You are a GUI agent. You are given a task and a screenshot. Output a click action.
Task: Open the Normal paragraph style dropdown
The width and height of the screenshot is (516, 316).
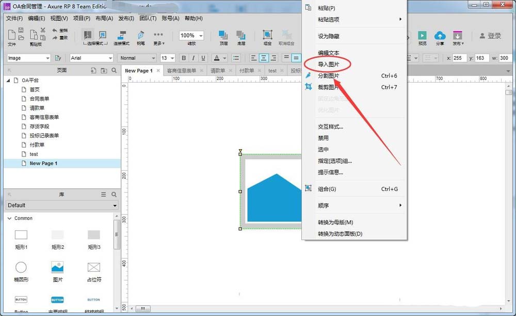[137, 58]
